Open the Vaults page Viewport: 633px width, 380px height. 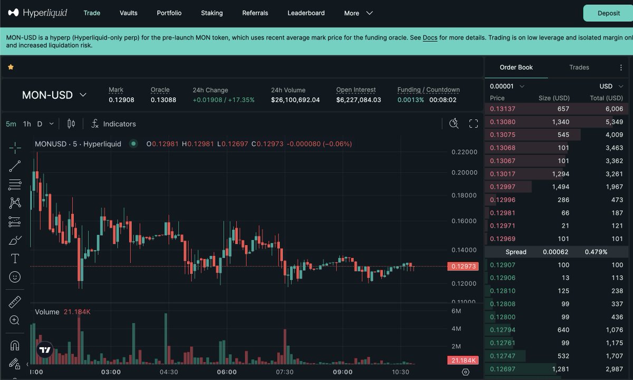point(129,13)
